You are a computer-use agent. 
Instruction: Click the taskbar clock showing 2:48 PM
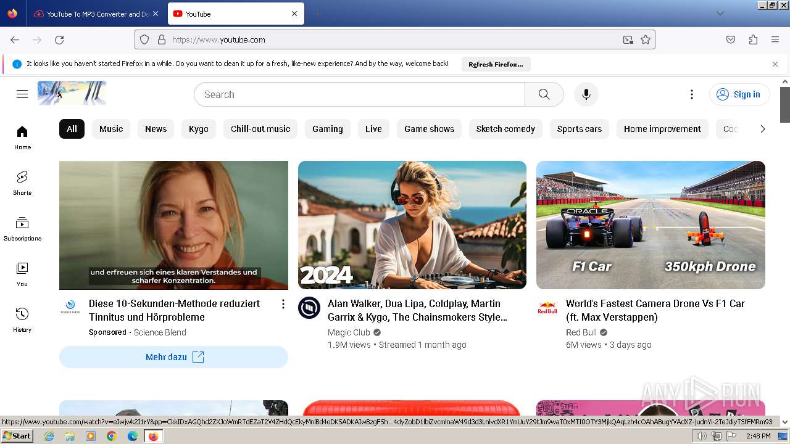(x=758, y=436)
